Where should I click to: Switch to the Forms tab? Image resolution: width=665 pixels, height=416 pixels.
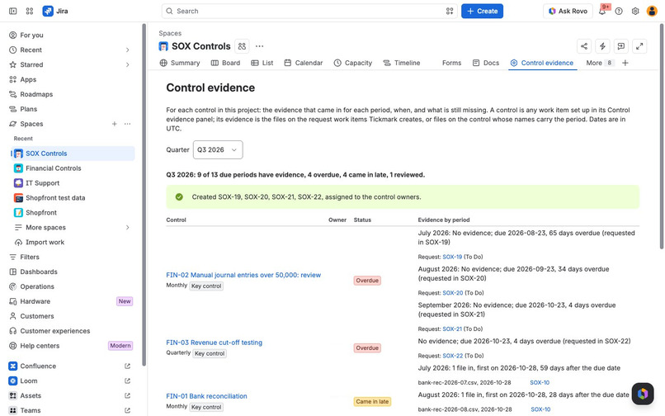coord(451,63)
